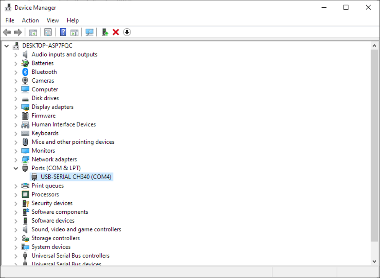
Task: Scan for hardware changes icon
Action: (90, 32)
